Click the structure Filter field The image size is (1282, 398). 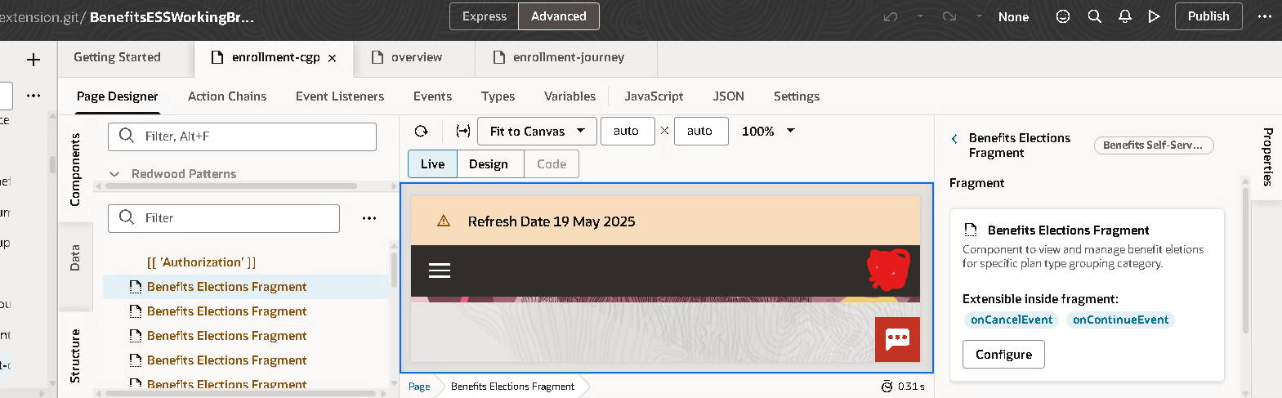pyautogui.click(x=224, y=218)
